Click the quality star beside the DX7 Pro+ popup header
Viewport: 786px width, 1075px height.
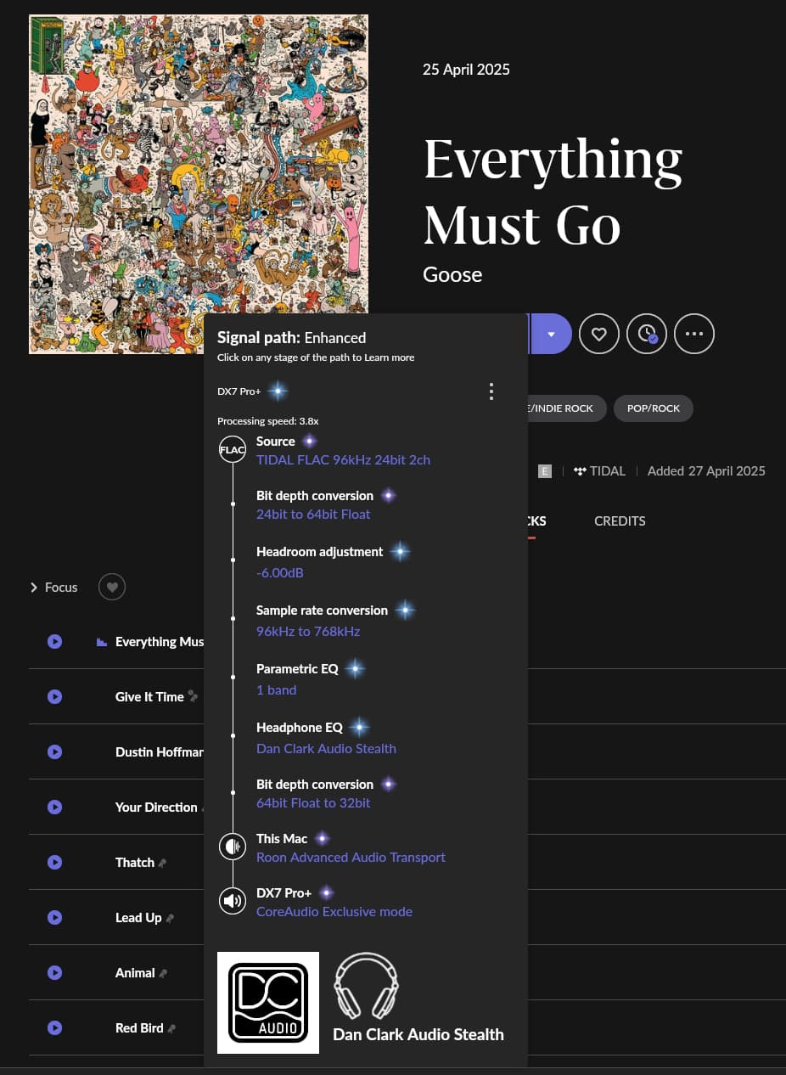click(278, 391)
